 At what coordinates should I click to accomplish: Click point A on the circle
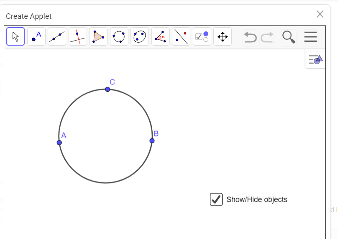59,143
